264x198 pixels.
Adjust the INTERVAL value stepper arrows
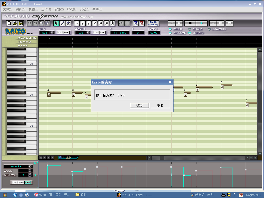(30, 175)
